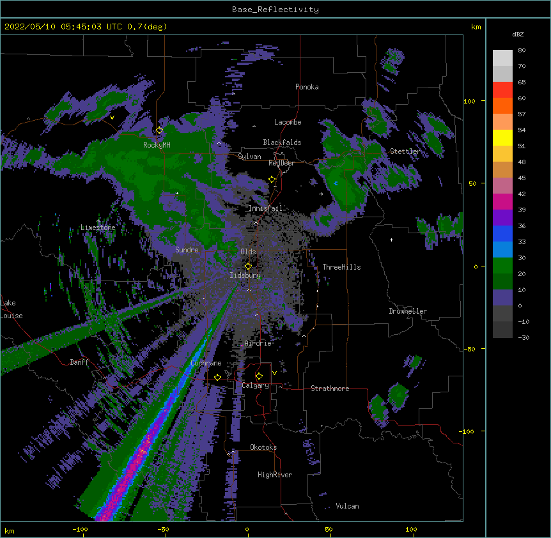The image size is (551, 538).
Task: Click the magenta 42 dBZ legend swatch
Action: click(x=502, y=201)
